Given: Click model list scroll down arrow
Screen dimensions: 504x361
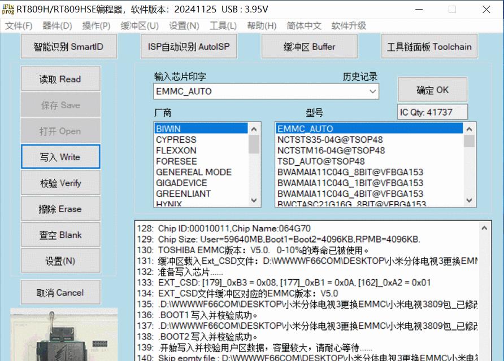Looking at the screenshot, I should [x=470, y=200].
